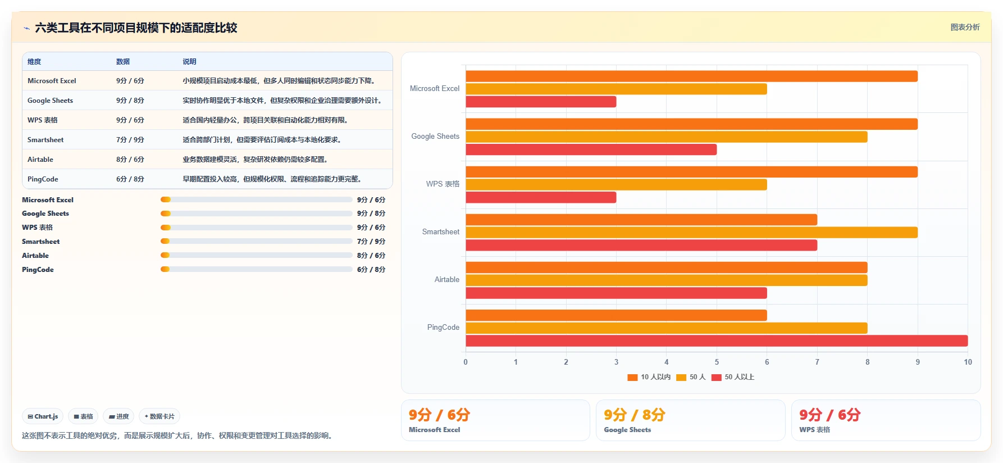
Task: Click Airtable 50 人以上 red bar
Action: tap(616, 293)
